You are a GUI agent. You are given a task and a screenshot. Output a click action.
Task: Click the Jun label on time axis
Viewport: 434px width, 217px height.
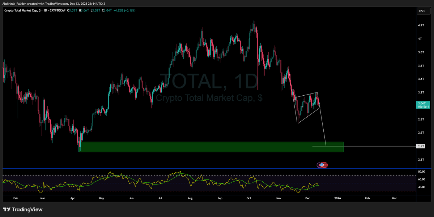(x=131, y=198)
